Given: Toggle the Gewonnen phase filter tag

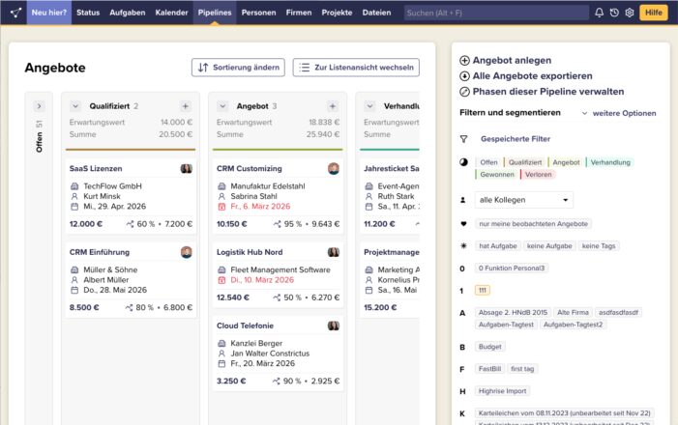Looking at the screenshot, I should point(496,175).
